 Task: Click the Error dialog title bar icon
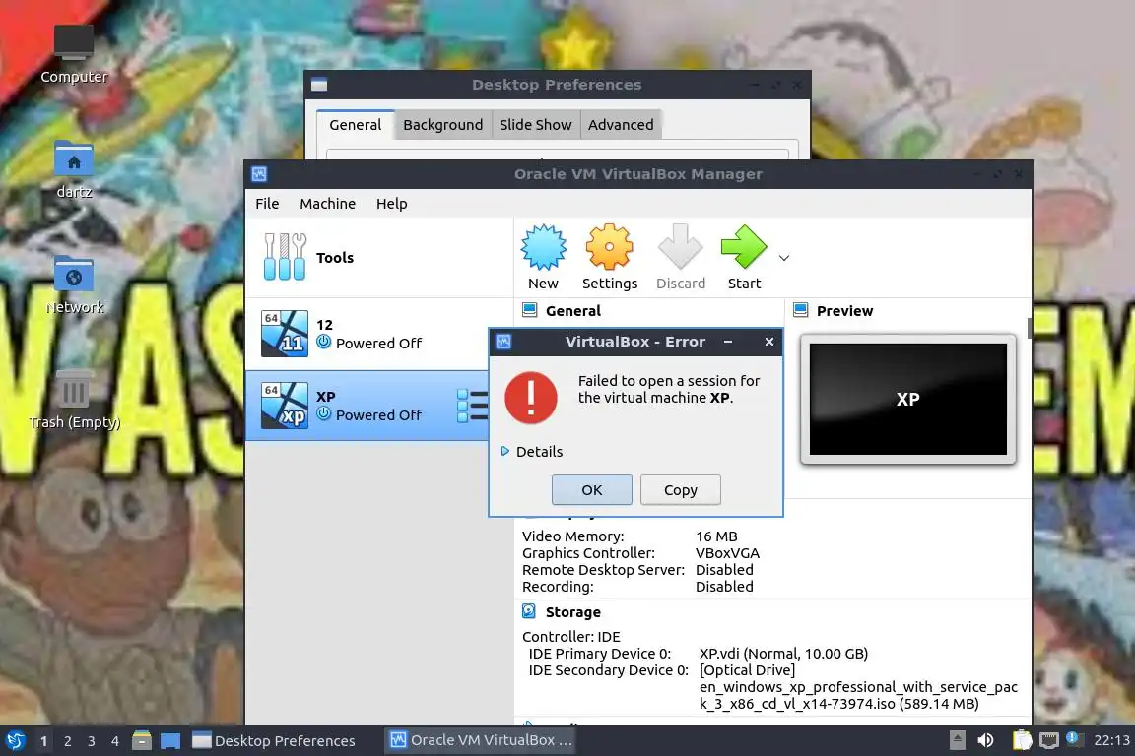[x=503, y=342]
